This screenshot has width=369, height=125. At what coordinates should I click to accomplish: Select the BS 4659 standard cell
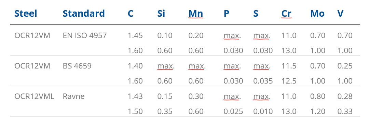[x=77, y=66]
